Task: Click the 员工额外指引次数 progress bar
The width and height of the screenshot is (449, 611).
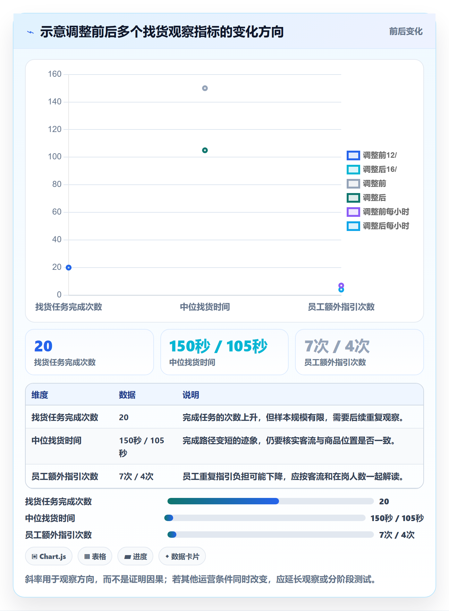Action: (270, 535)
